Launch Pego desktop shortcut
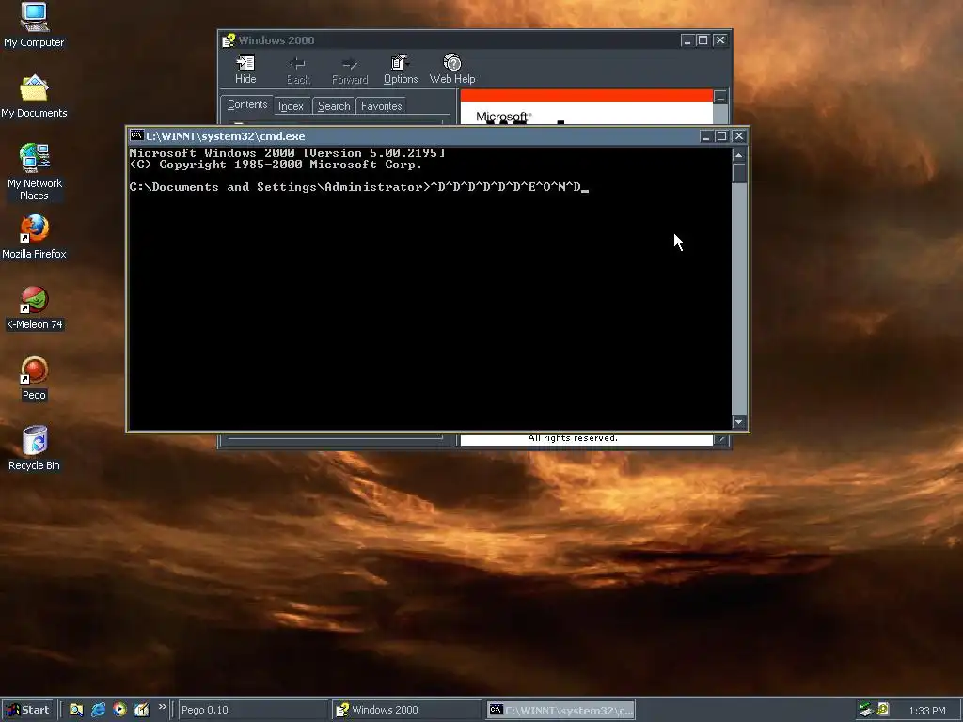This screenshot has height=722, width=963. tap(34, 378)
